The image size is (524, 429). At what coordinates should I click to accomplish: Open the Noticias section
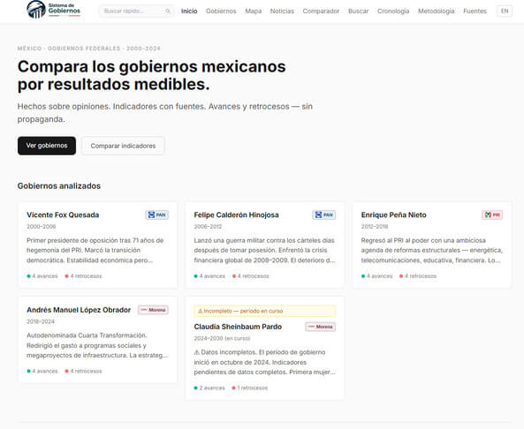(x=282, y=11)
